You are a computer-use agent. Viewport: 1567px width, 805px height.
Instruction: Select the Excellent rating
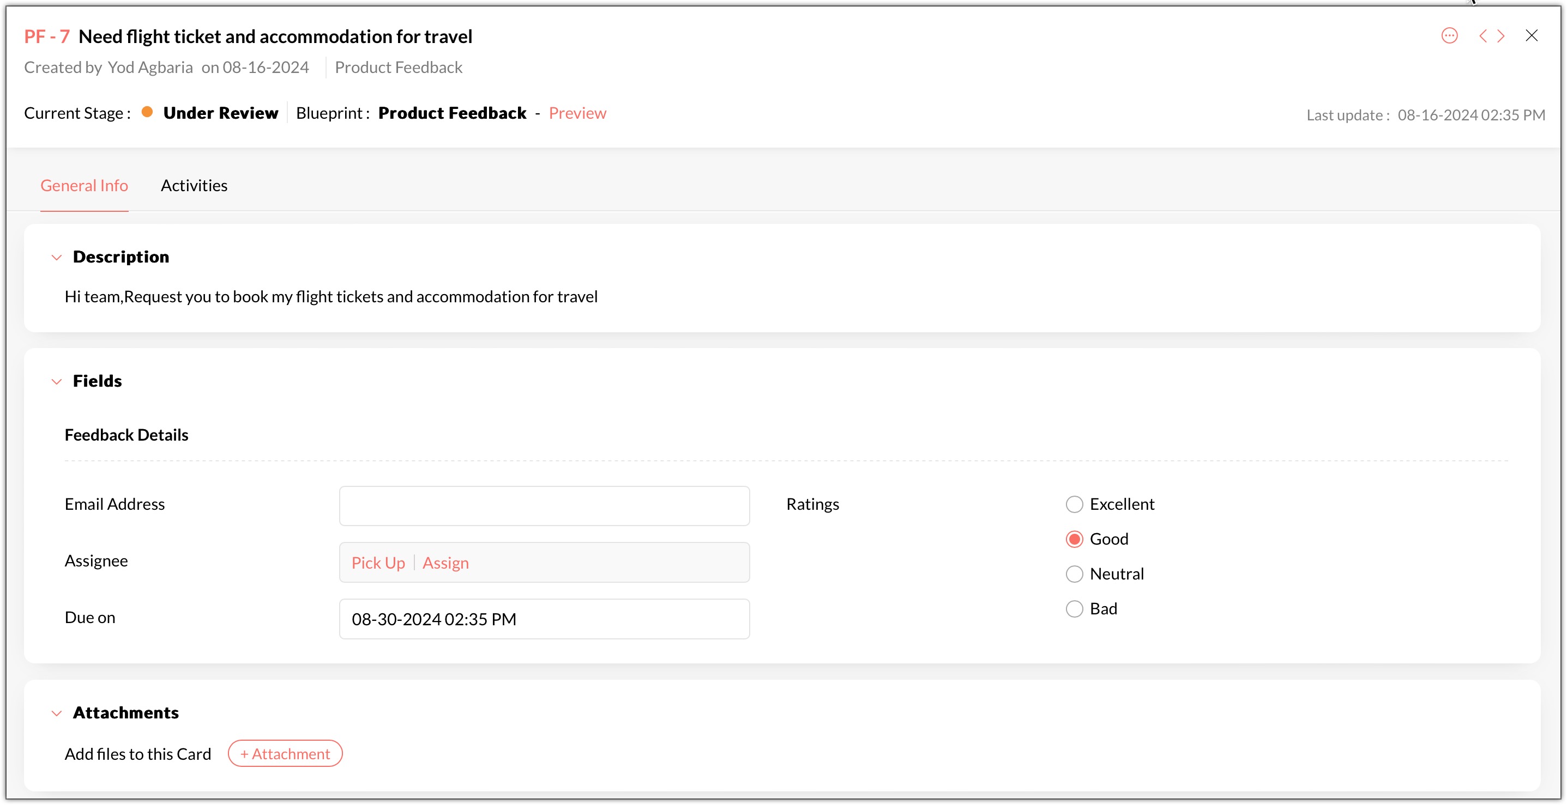[1074, 504]
